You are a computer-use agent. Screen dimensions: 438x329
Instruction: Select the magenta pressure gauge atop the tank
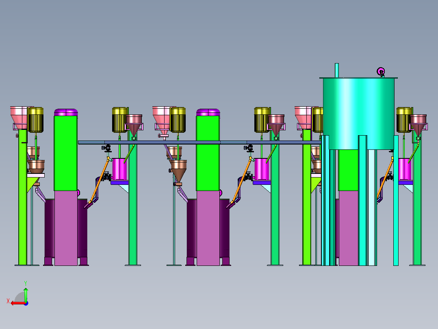(x=381, y=72)
